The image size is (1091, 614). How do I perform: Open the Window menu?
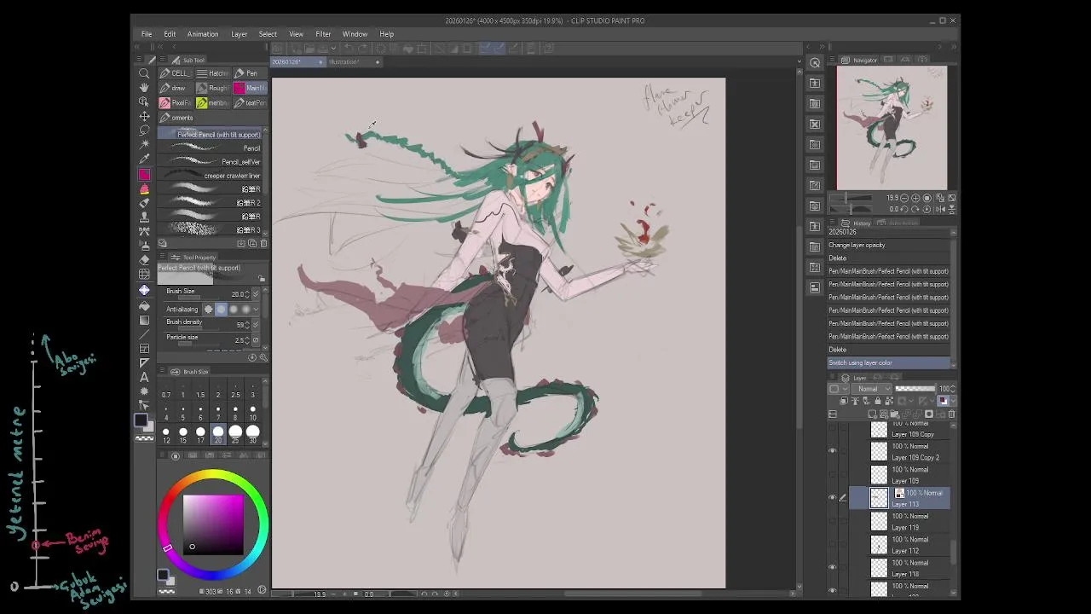tap(355, 34)
